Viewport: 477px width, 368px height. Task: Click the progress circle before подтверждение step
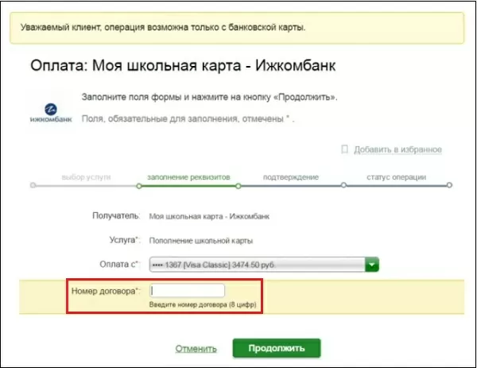pyautogui.click(x=241, y=186)
